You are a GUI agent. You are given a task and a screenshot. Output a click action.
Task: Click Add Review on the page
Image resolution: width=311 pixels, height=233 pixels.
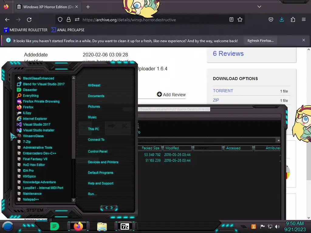(x=171, y=95)
